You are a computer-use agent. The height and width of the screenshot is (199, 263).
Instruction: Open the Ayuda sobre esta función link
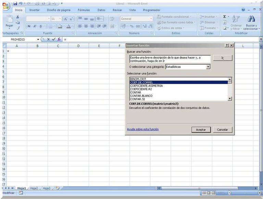143,129
